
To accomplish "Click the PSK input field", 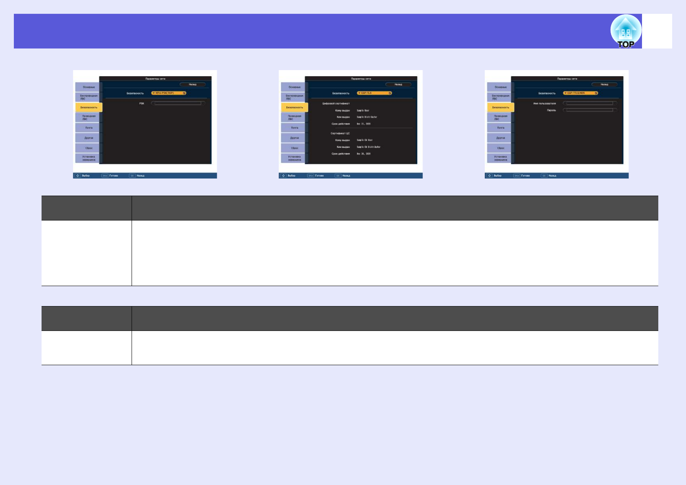I will [x=178, y=104].
